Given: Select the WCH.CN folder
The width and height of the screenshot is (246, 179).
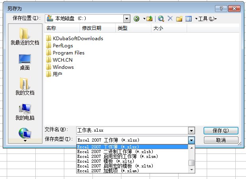Looking at the screenshot, I should [59, 60].
